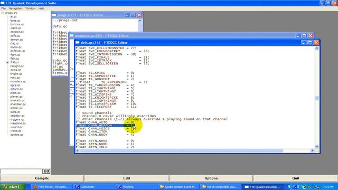Screen dimensions: 338x190
Task: Open the Help menu
Action: (x=41, y=8)
